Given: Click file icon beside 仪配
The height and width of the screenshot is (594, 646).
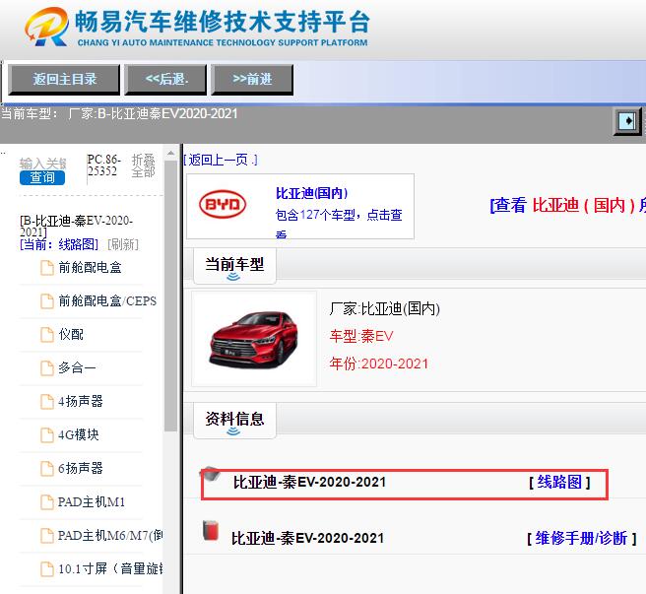Looking at the screenshot, I should (x=47, y=334).
